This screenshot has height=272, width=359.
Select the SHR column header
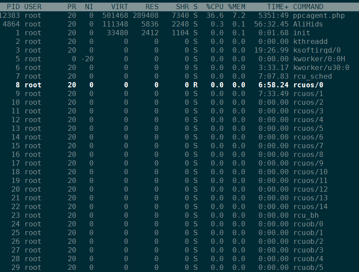pyautogui.click(x=183, y=7)
